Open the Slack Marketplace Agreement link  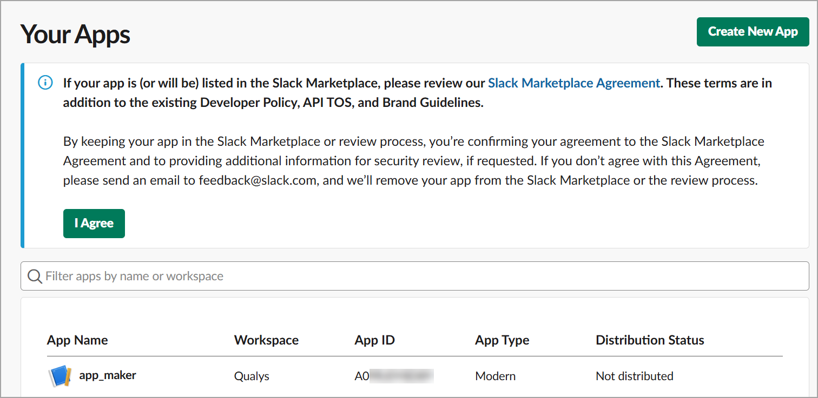(x=573, y=83)
